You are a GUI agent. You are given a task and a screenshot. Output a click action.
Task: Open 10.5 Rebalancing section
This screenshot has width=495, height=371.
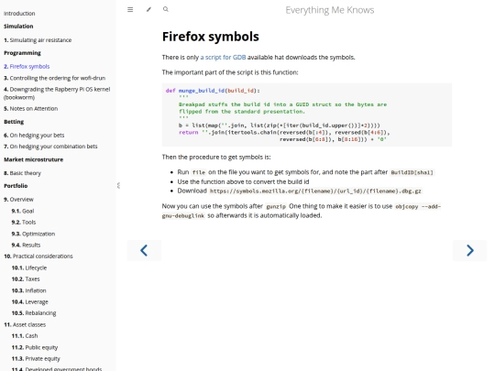[34, 313]
